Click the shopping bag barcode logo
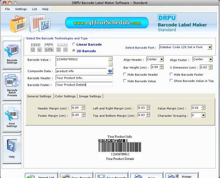The image size is (220, 178). pyautogui.click(x=18, y=24)
